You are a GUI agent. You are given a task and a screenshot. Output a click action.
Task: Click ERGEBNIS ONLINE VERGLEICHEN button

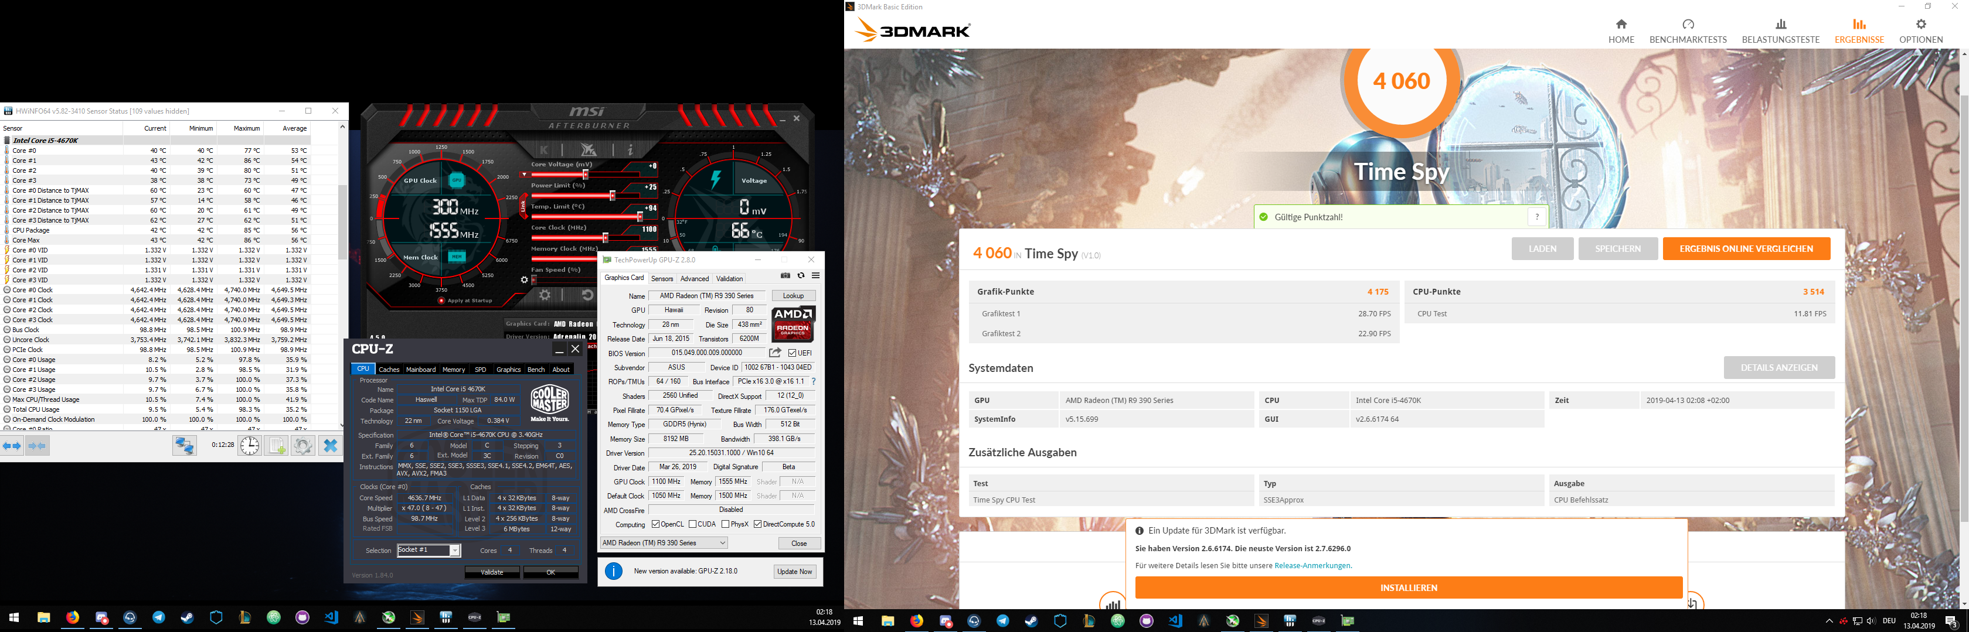point(1746,248)
